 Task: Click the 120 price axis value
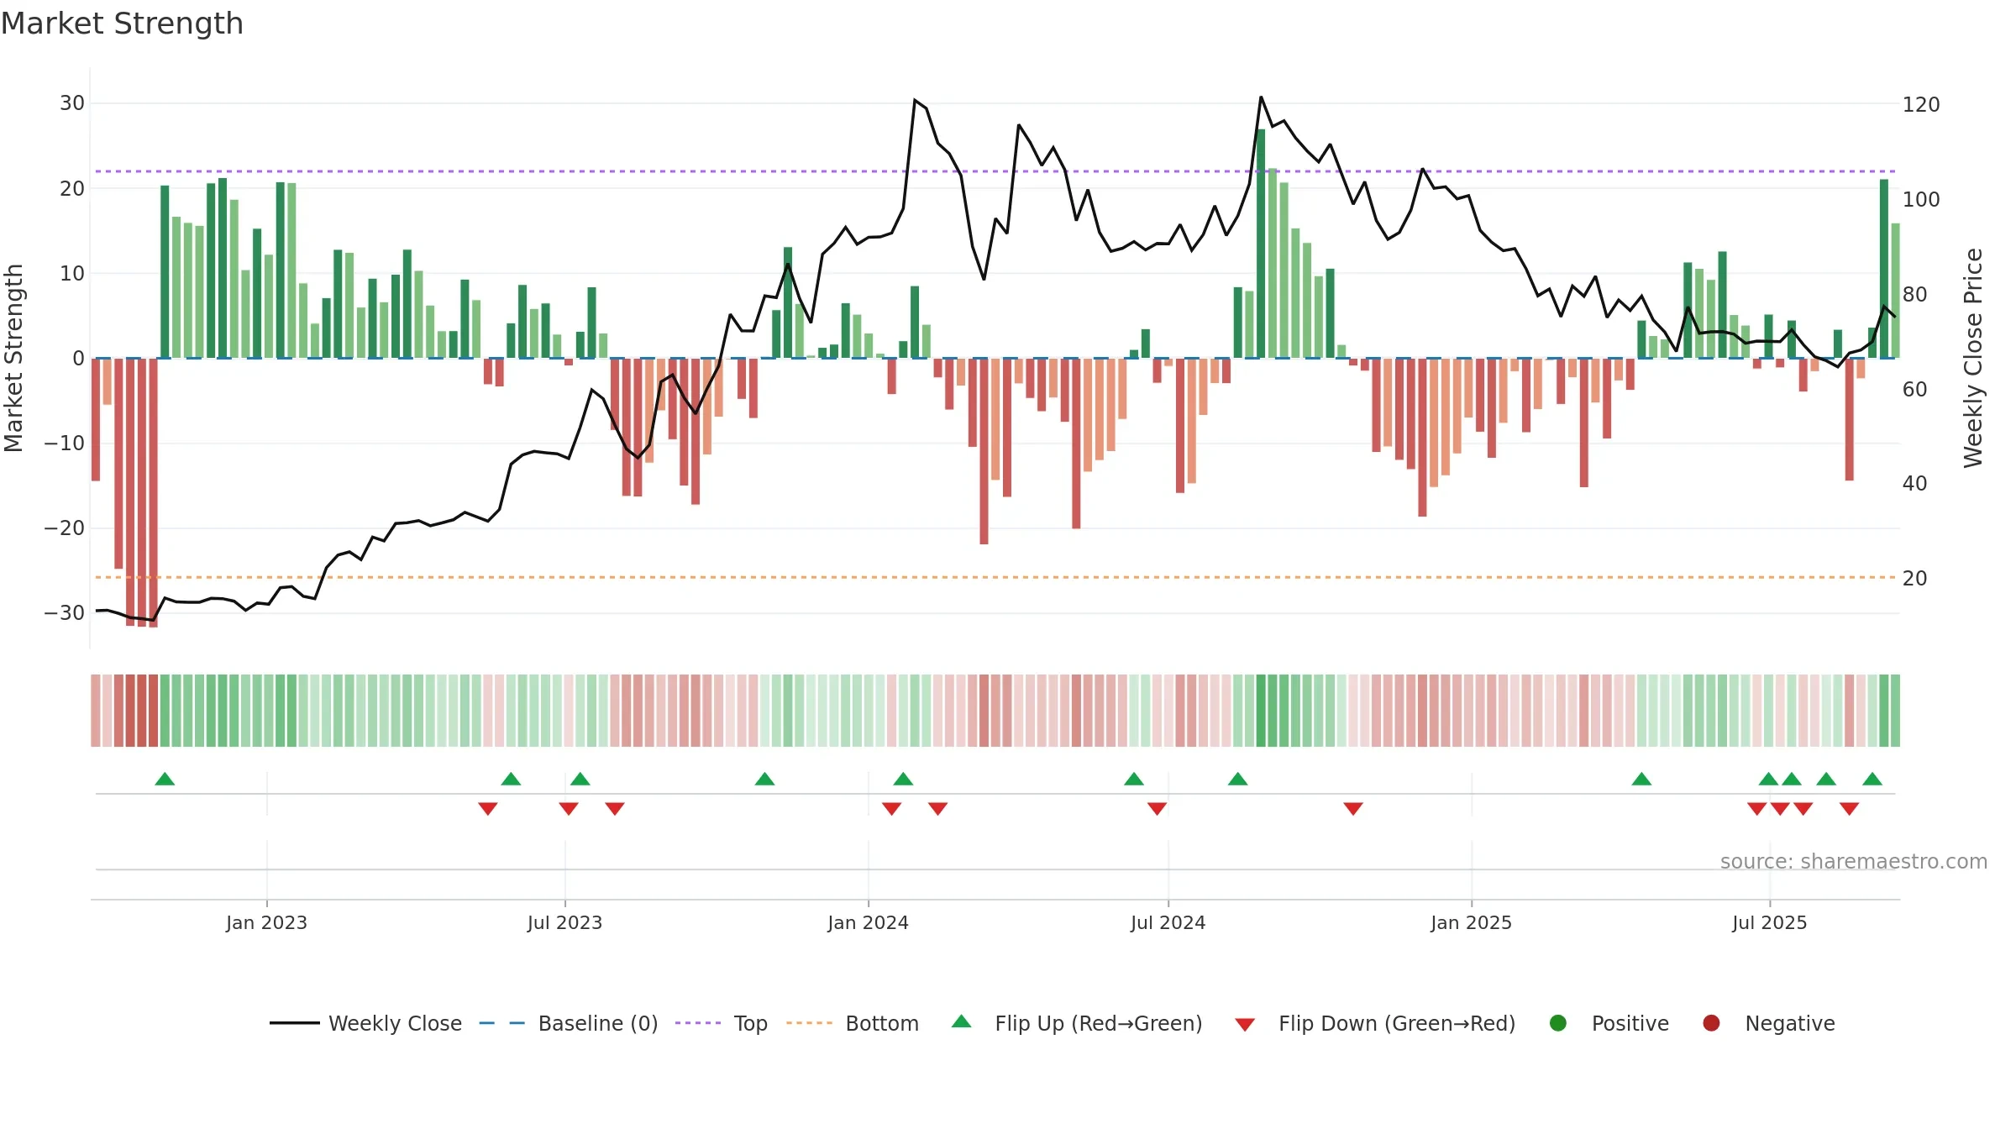click(1921, 105)
